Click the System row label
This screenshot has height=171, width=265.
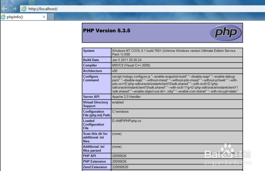(x=89, y=51)
